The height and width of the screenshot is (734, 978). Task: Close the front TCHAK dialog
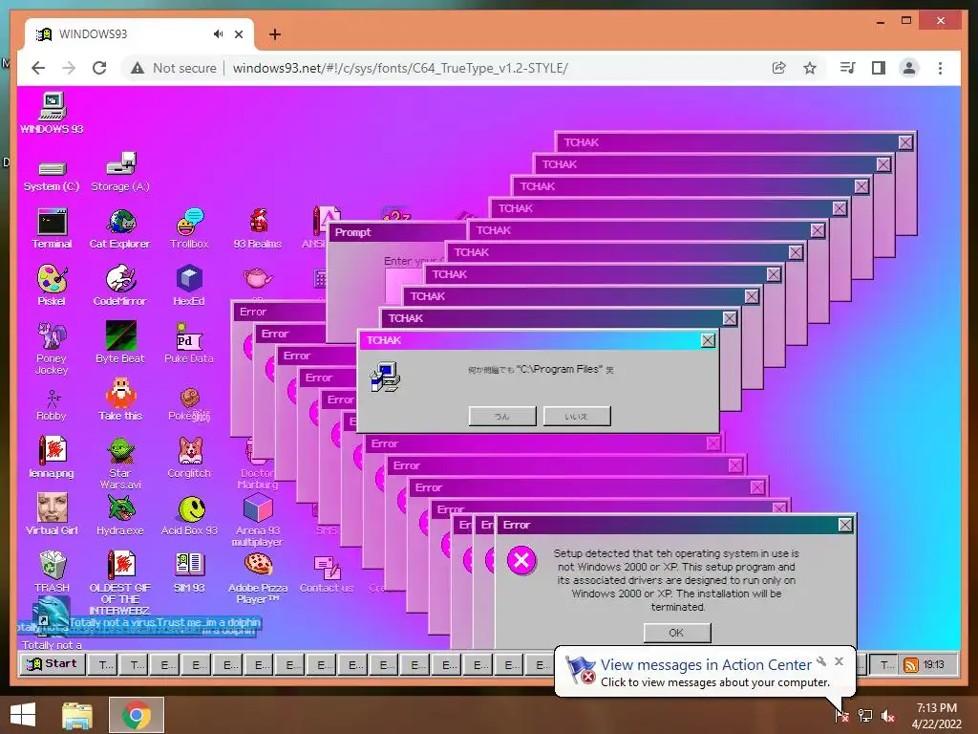[x=708, y=340]
